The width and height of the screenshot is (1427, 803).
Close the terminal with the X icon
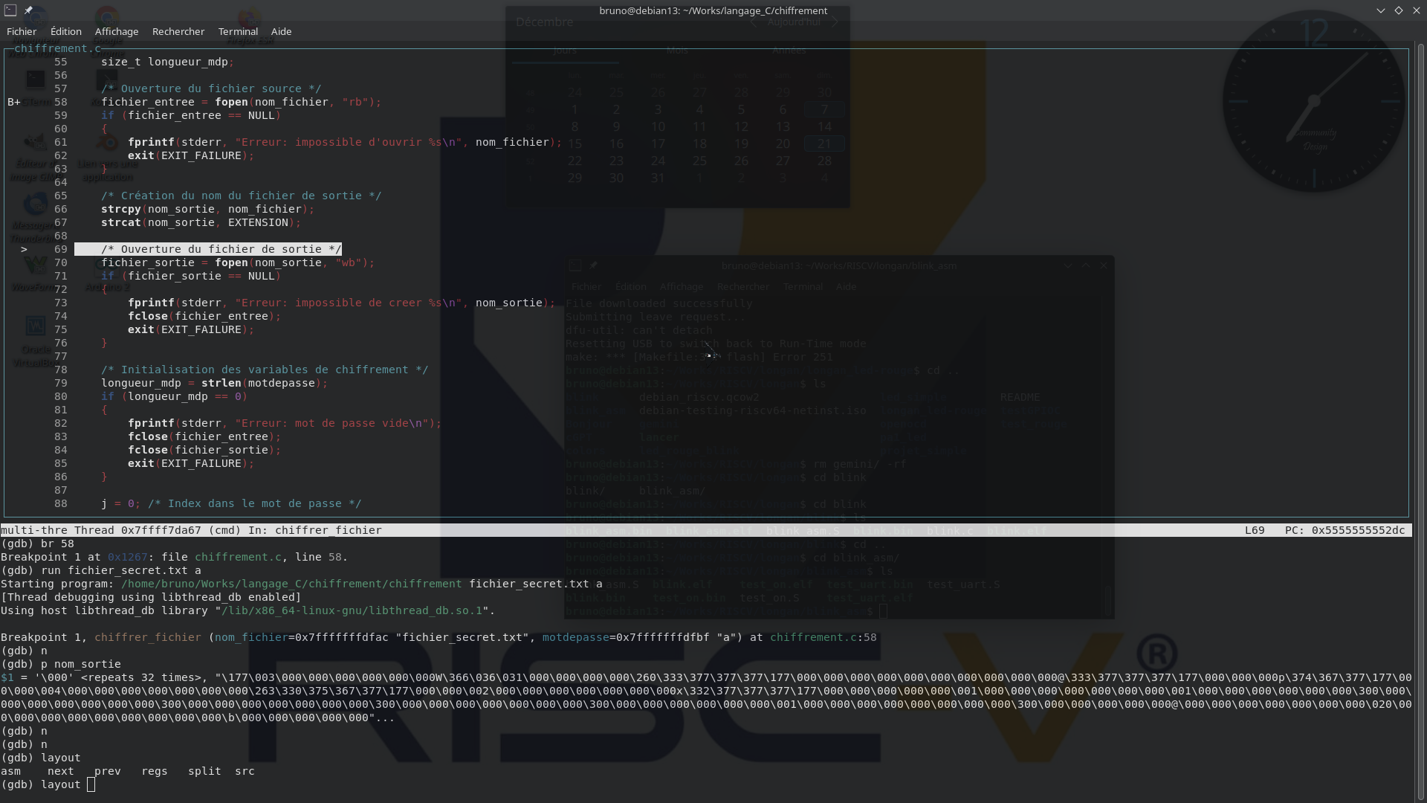tap(1416, 10)
